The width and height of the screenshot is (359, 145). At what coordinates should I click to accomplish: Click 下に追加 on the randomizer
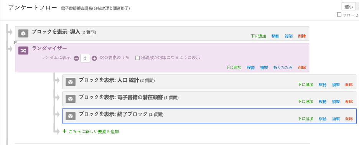click(x=234, y=68)
